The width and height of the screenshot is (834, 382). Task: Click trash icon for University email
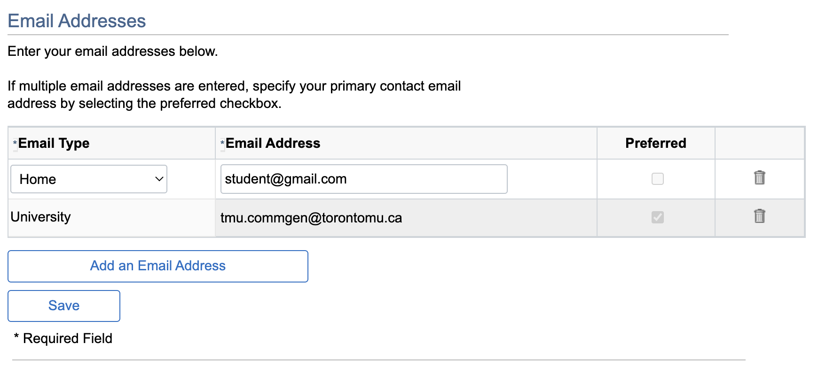(x=759, y=216)
